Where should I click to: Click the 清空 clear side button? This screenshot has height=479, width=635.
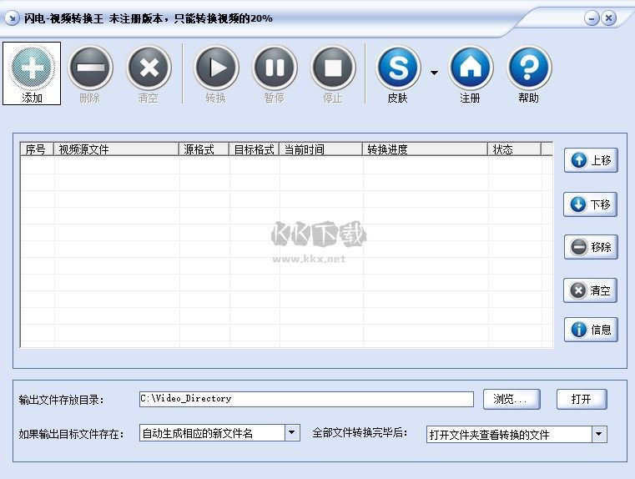(590, 290)
